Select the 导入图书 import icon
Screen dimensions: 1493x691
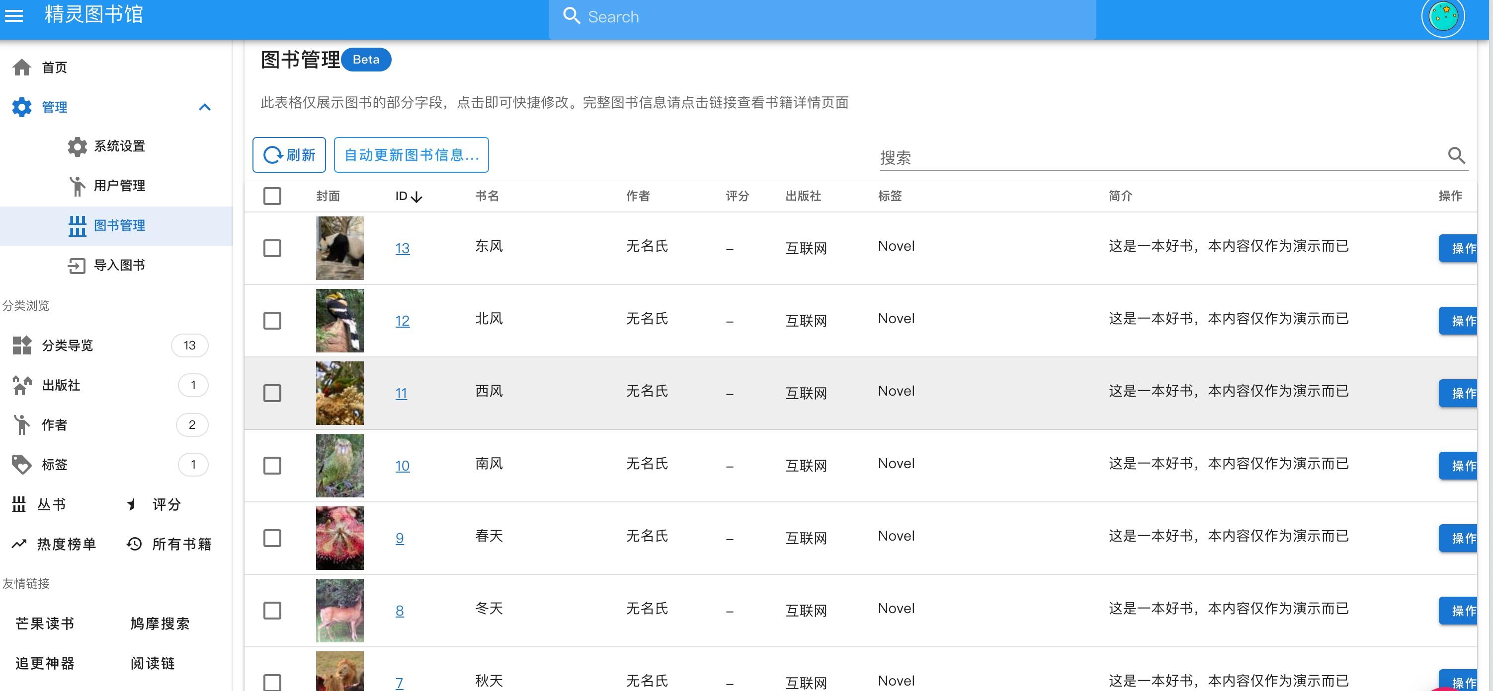[77, 265]
